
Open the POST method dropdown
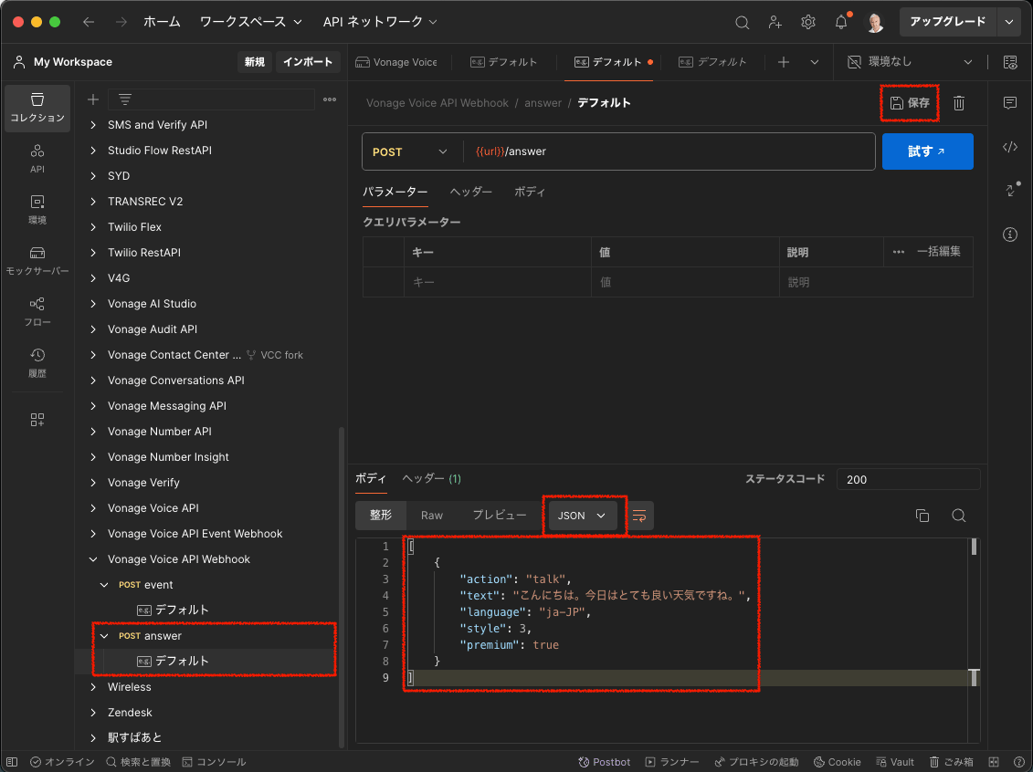[410, 150]
